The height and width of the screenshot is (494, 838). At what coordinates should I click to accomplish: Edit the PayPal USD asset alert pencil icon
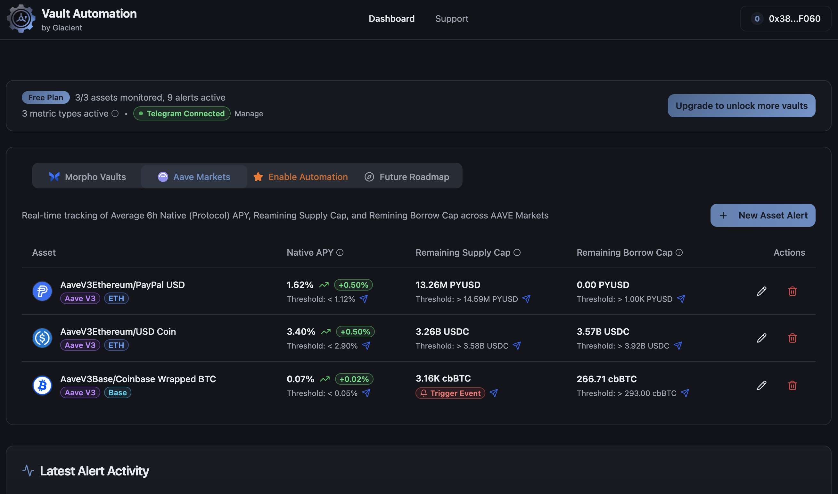[762, 291]
